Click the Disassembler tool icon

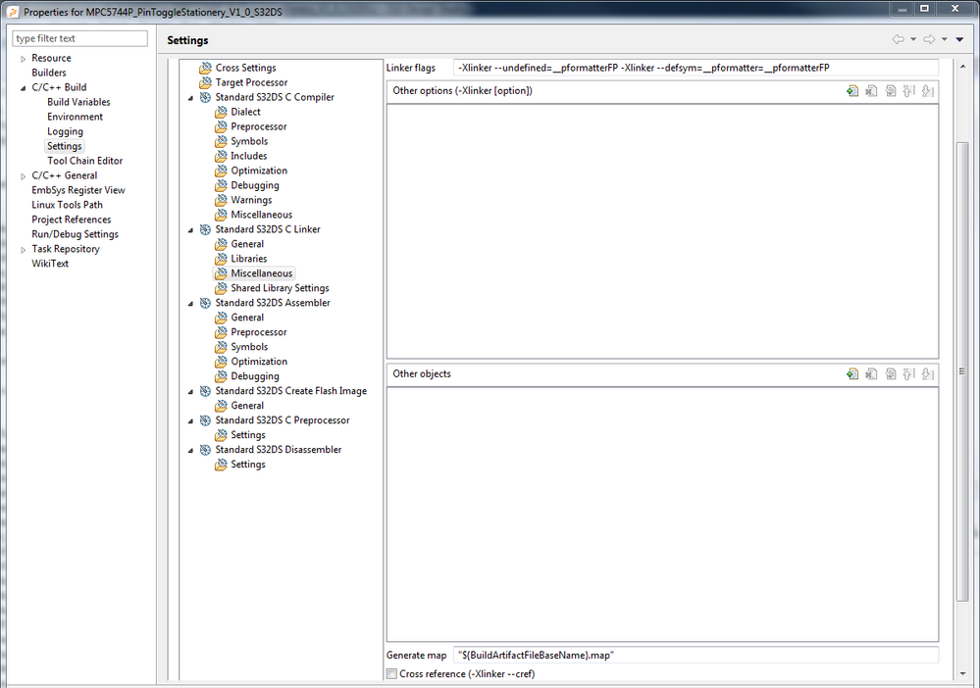pos(205,450)
